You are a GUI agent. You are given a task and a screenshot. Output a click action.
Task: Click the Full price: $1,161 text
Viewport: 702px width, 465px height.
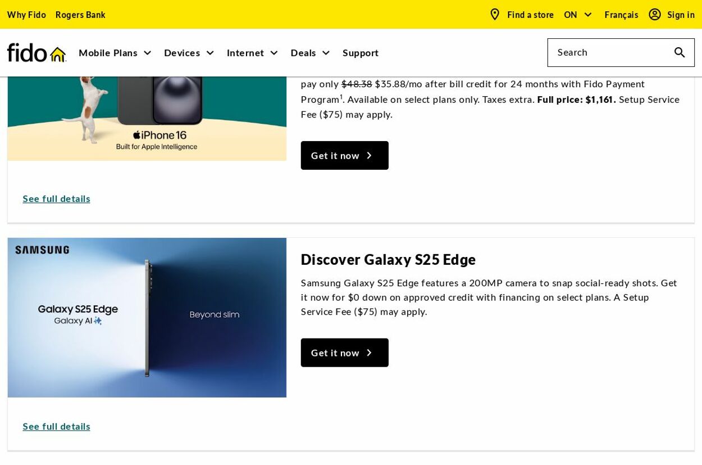pyautogui.click(x=576, y=100)
